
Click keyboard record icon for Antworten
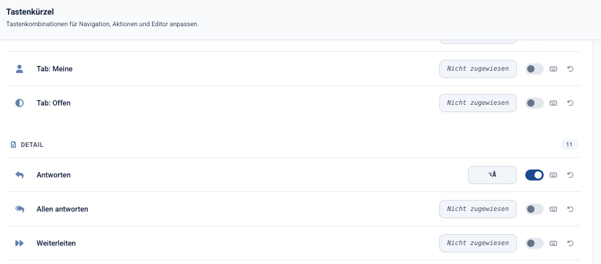tap(553, 175)
